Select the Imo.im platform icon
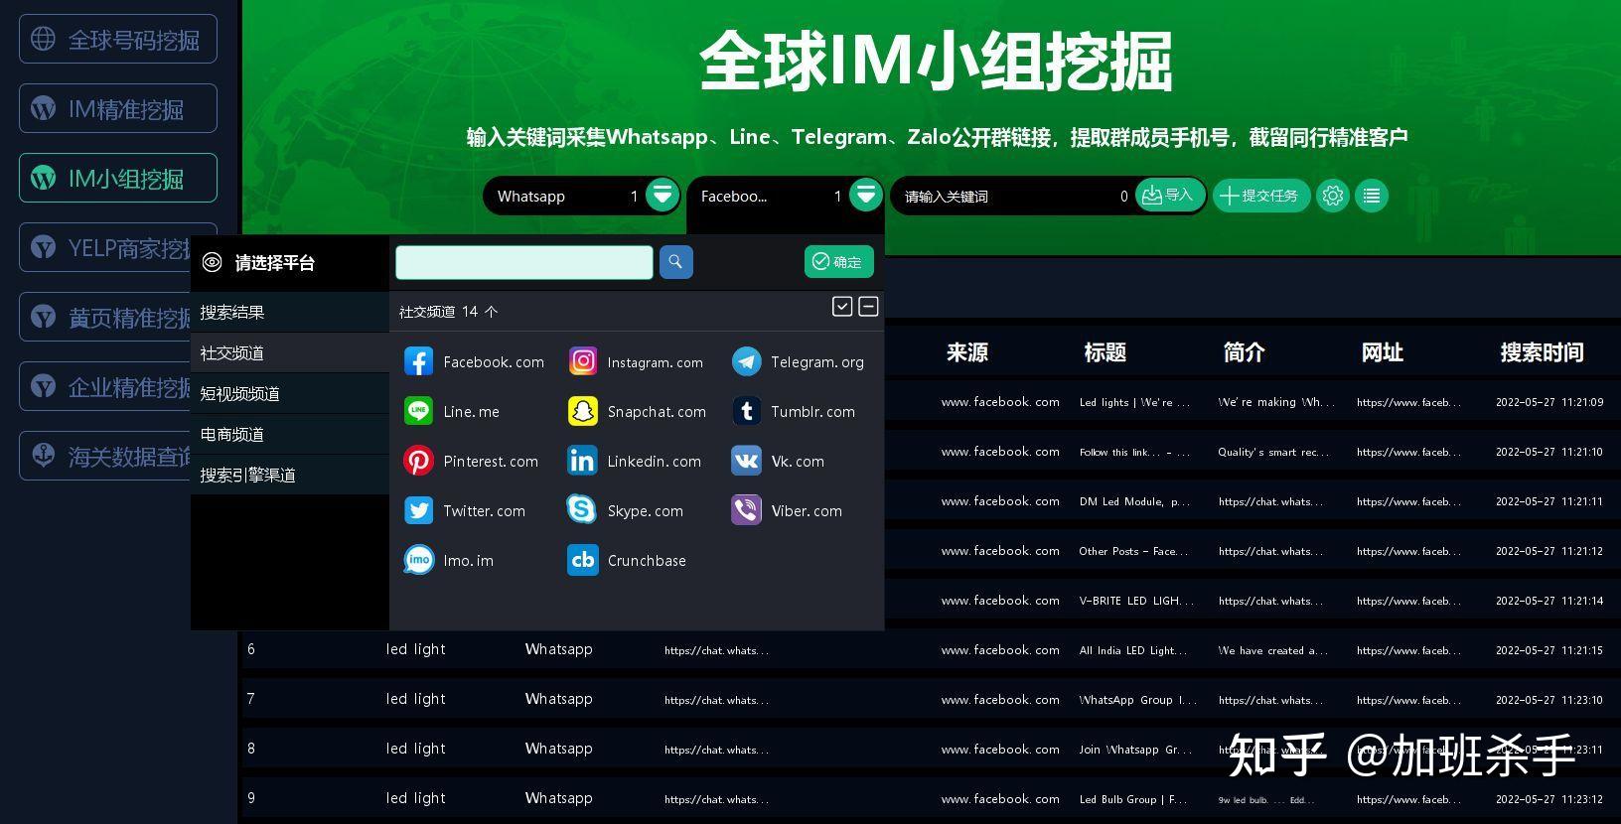1621x824 pixels. pyautogui.click(x=418, y=560)
